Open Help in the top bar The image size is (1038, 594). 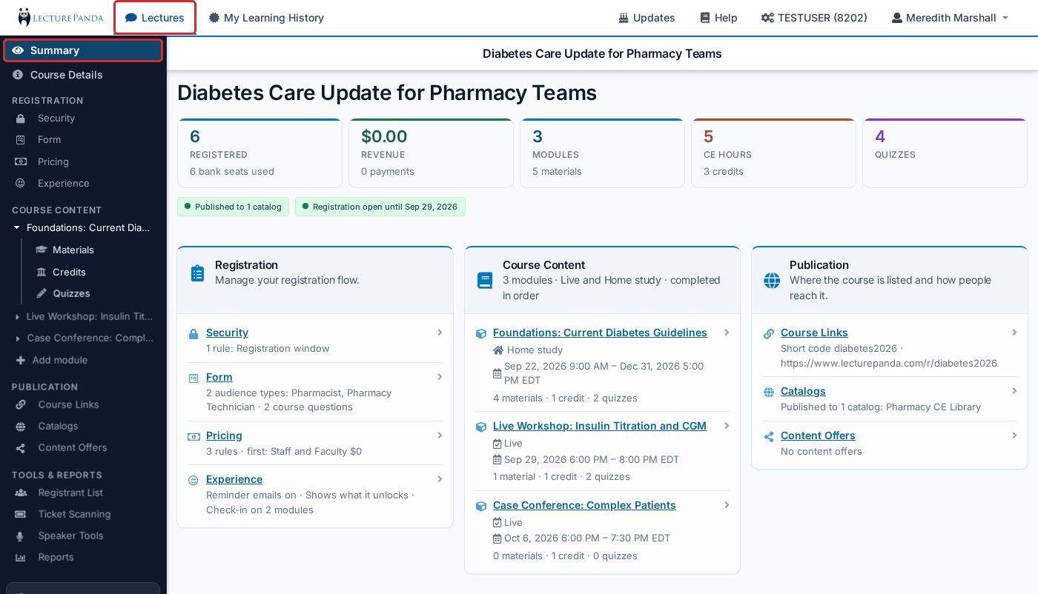pos(718,18)
